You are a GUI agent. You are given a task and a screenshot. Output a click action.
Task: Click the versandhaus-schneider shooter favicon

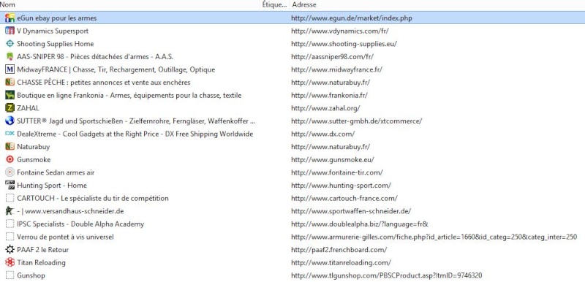point(10,211)
